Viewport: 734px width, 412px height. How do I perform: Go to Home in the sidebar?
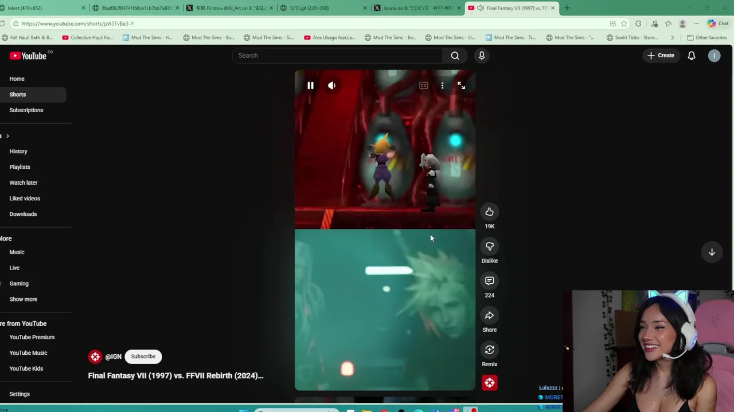(x=17, y=79)
